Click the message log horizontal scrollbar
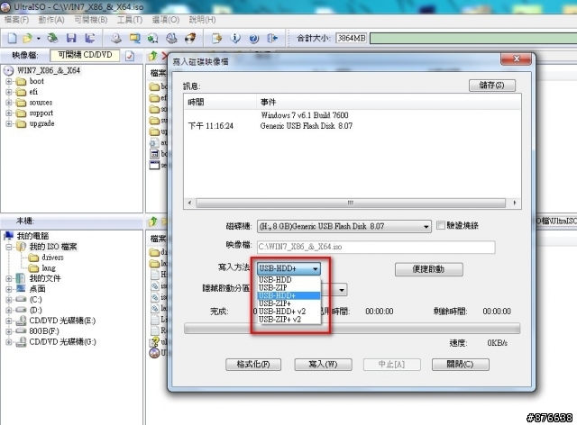Viewport: 577px width, 425px height. tap(353, 203)
